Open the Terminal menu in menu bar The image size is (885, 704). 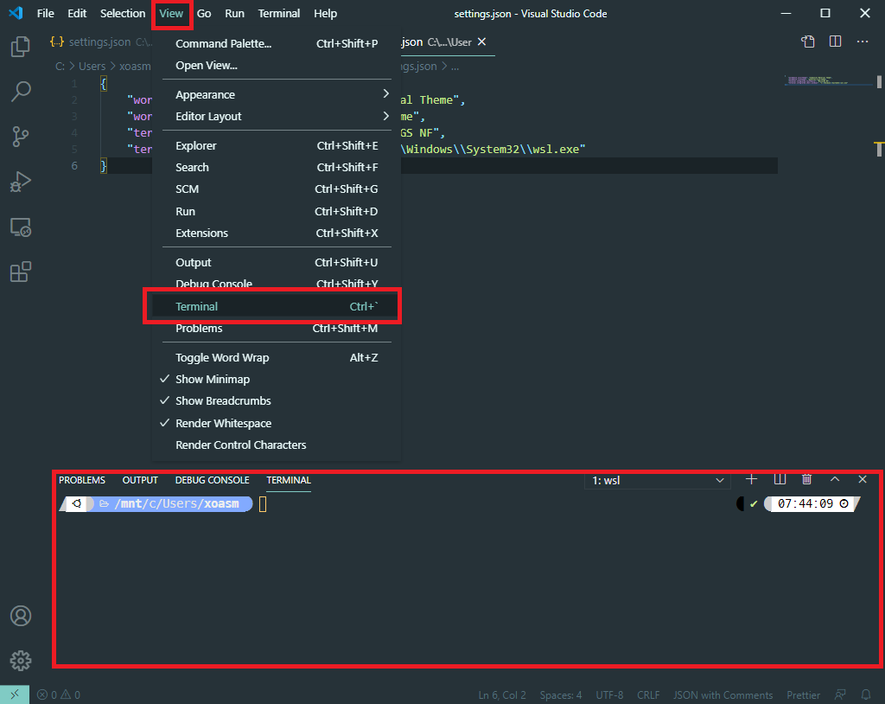[x=279, y=13]
